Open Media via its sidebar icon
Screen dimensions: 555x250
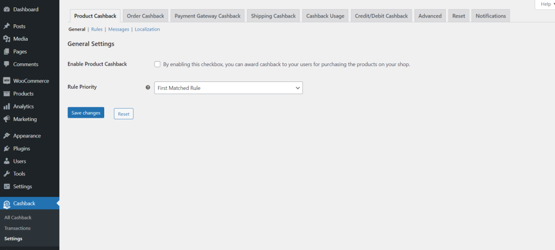(7, 39)
